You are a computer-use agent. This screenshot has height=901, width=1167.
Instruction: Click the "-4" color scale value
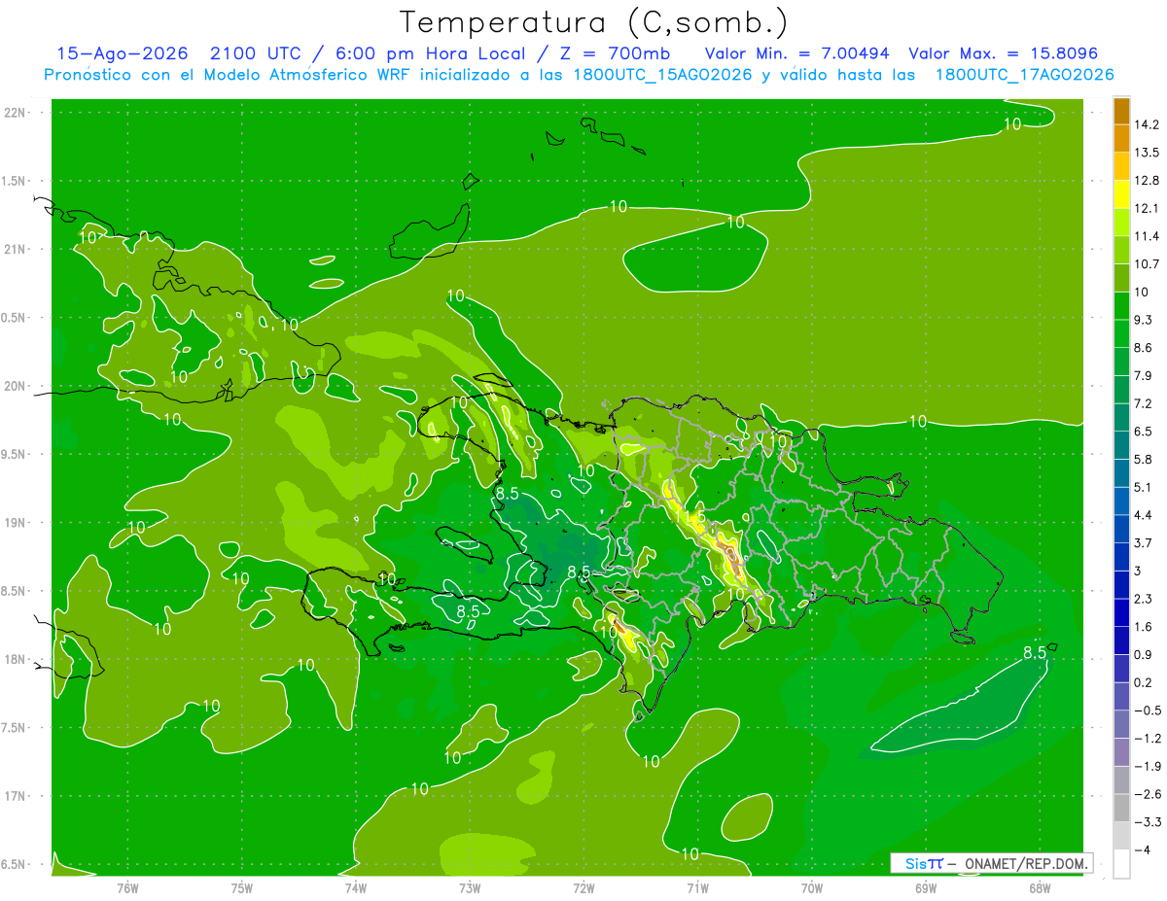(1143, 849)
